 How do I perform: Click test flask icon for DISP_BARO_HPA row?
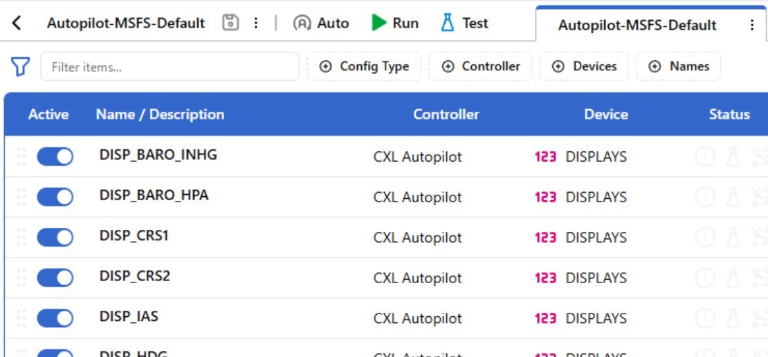click(733, 197)
